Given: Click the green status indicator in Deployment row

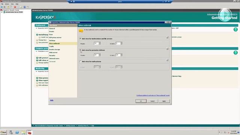Looking at the screenshot, I should point(235,30).
